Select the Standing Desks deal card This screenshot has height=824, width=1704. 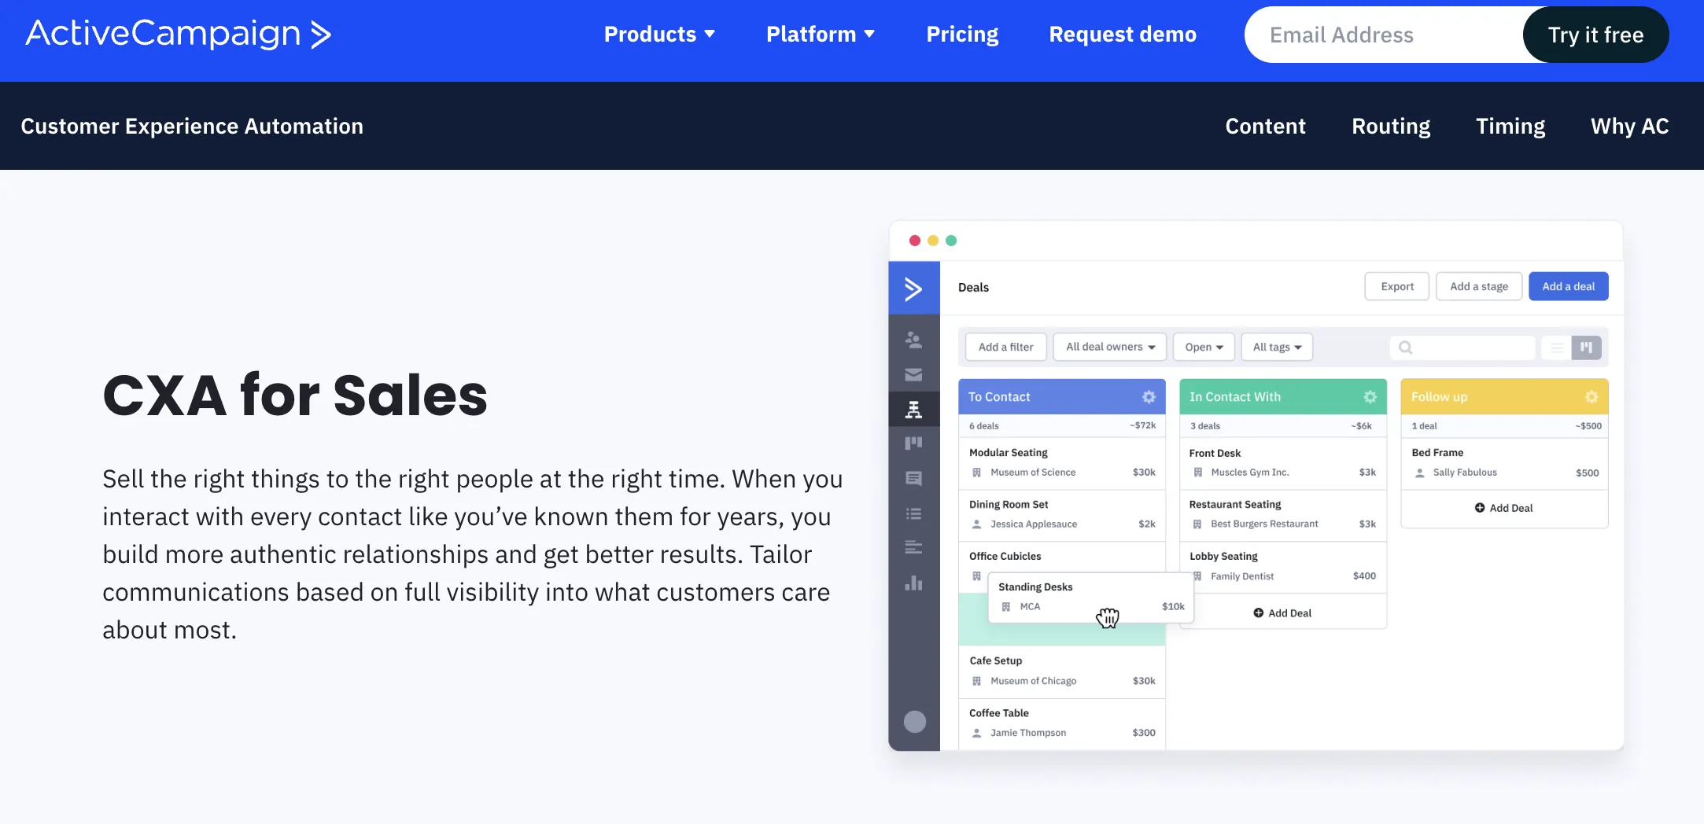coord(1090,598)
